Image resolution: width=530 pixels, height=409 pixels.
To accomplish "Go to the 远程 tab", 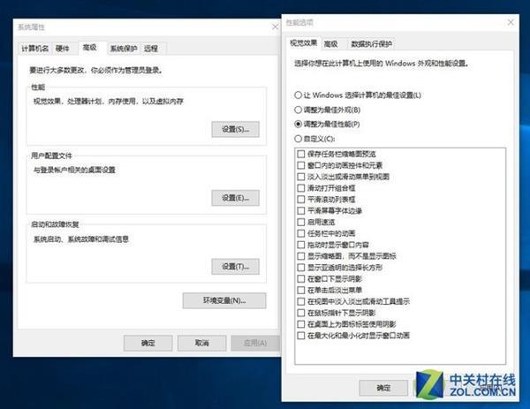I will pyautogui.click(x=151, y=49).
